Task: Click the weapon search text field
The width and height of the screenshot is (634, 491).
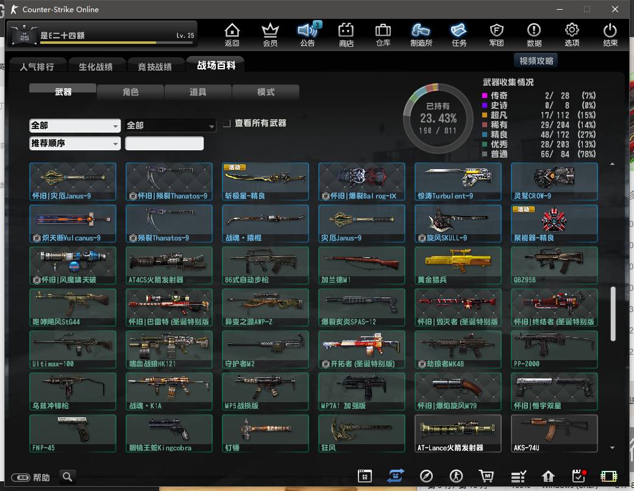Action: point(164,143)
